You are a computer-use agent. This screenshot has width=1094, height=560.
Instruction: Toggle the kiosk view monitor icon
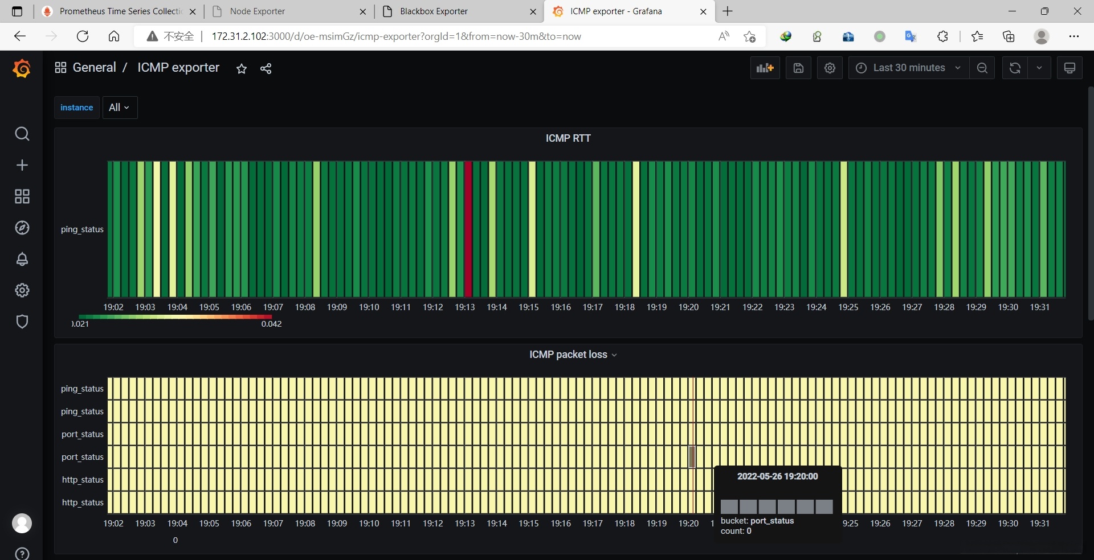1069,68
